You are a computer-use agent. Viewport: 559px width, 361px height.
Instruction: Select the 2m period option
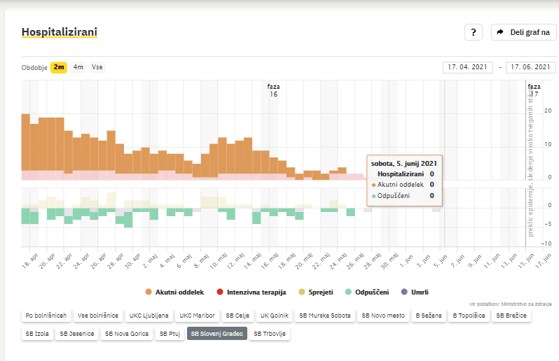click(x=59, y=67)
